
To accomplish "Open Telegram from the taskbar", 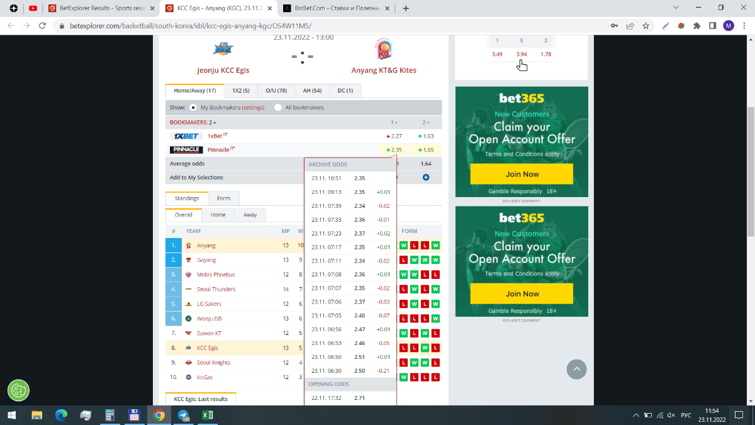I will tap(184, 416).
